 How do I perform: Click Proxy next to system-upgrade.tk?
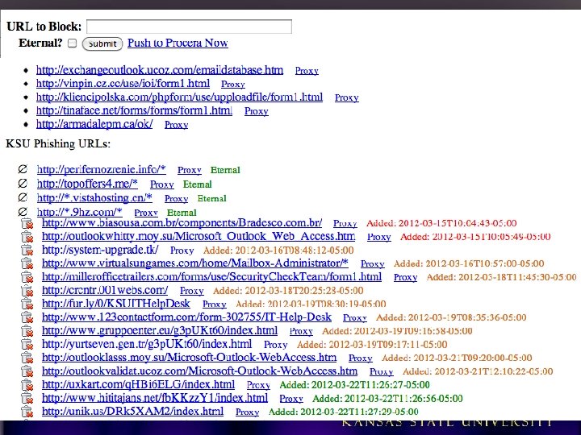coord(182,251)
